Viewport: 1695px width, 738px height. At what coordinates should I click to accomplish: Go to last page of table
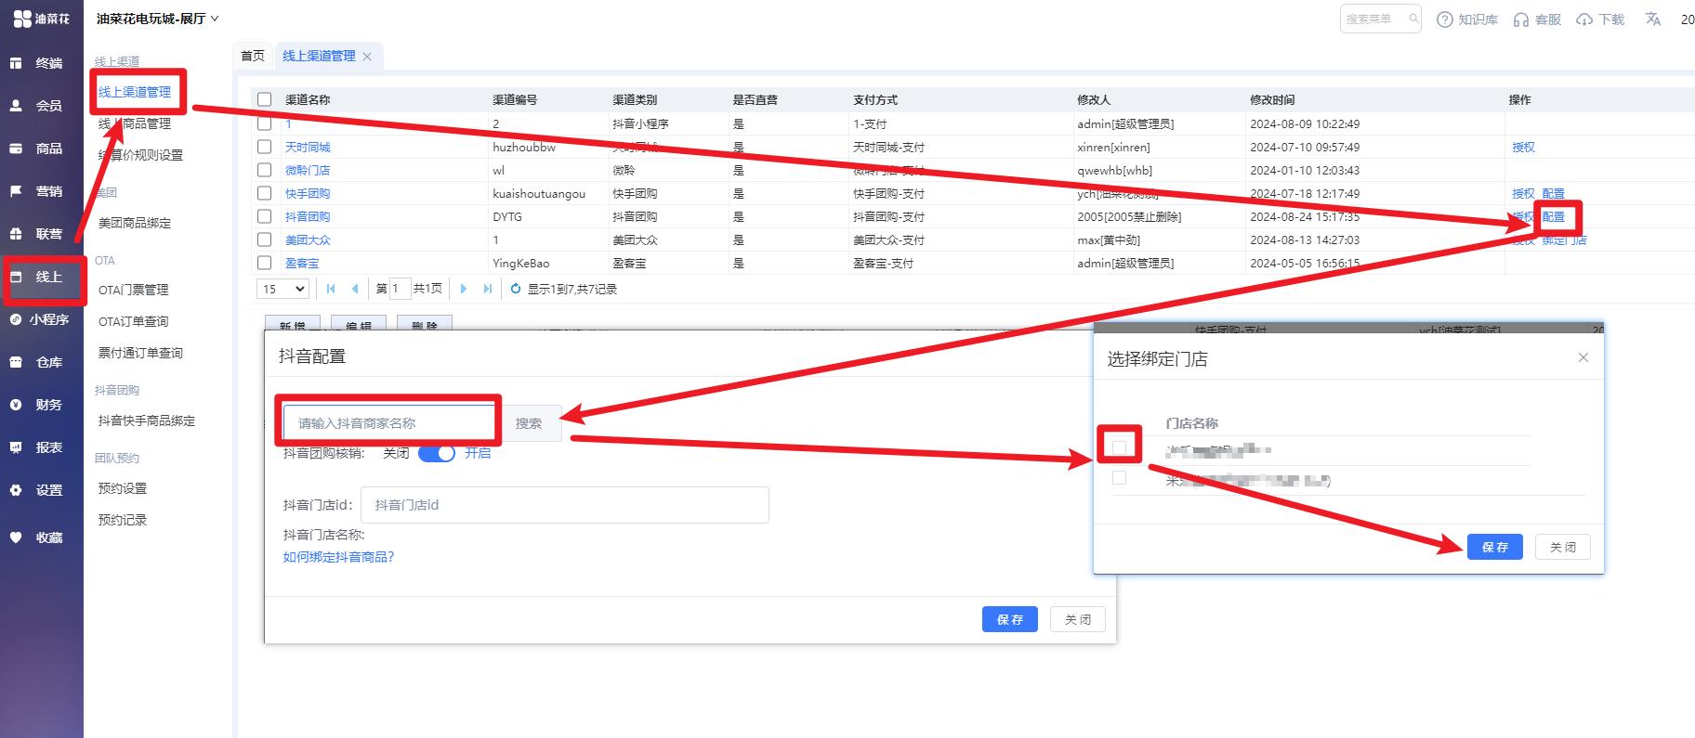[488, 289]
